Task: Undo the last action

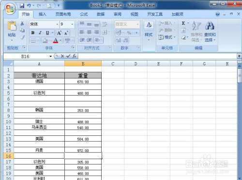Action: tap(29, 6)
